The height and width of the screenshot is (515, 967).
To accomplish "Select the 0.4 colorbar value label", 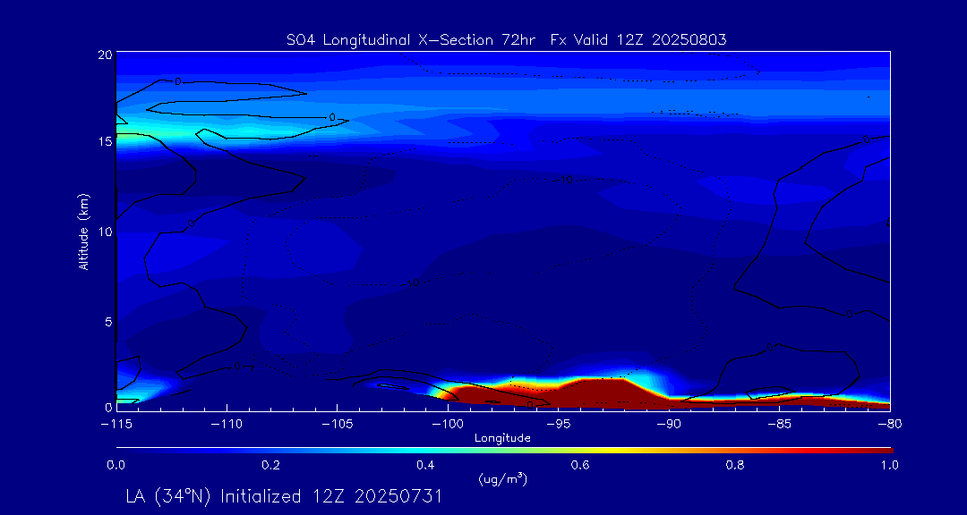I will click(x=425, y=465).
